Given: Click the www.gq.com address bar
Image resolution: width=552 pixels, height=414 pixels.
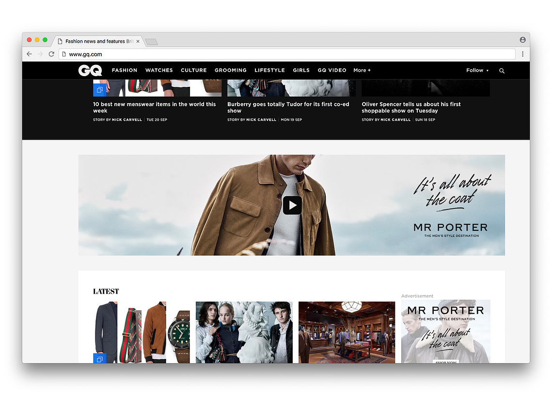Looking at the screenshot, I should [x=287, y=54].
